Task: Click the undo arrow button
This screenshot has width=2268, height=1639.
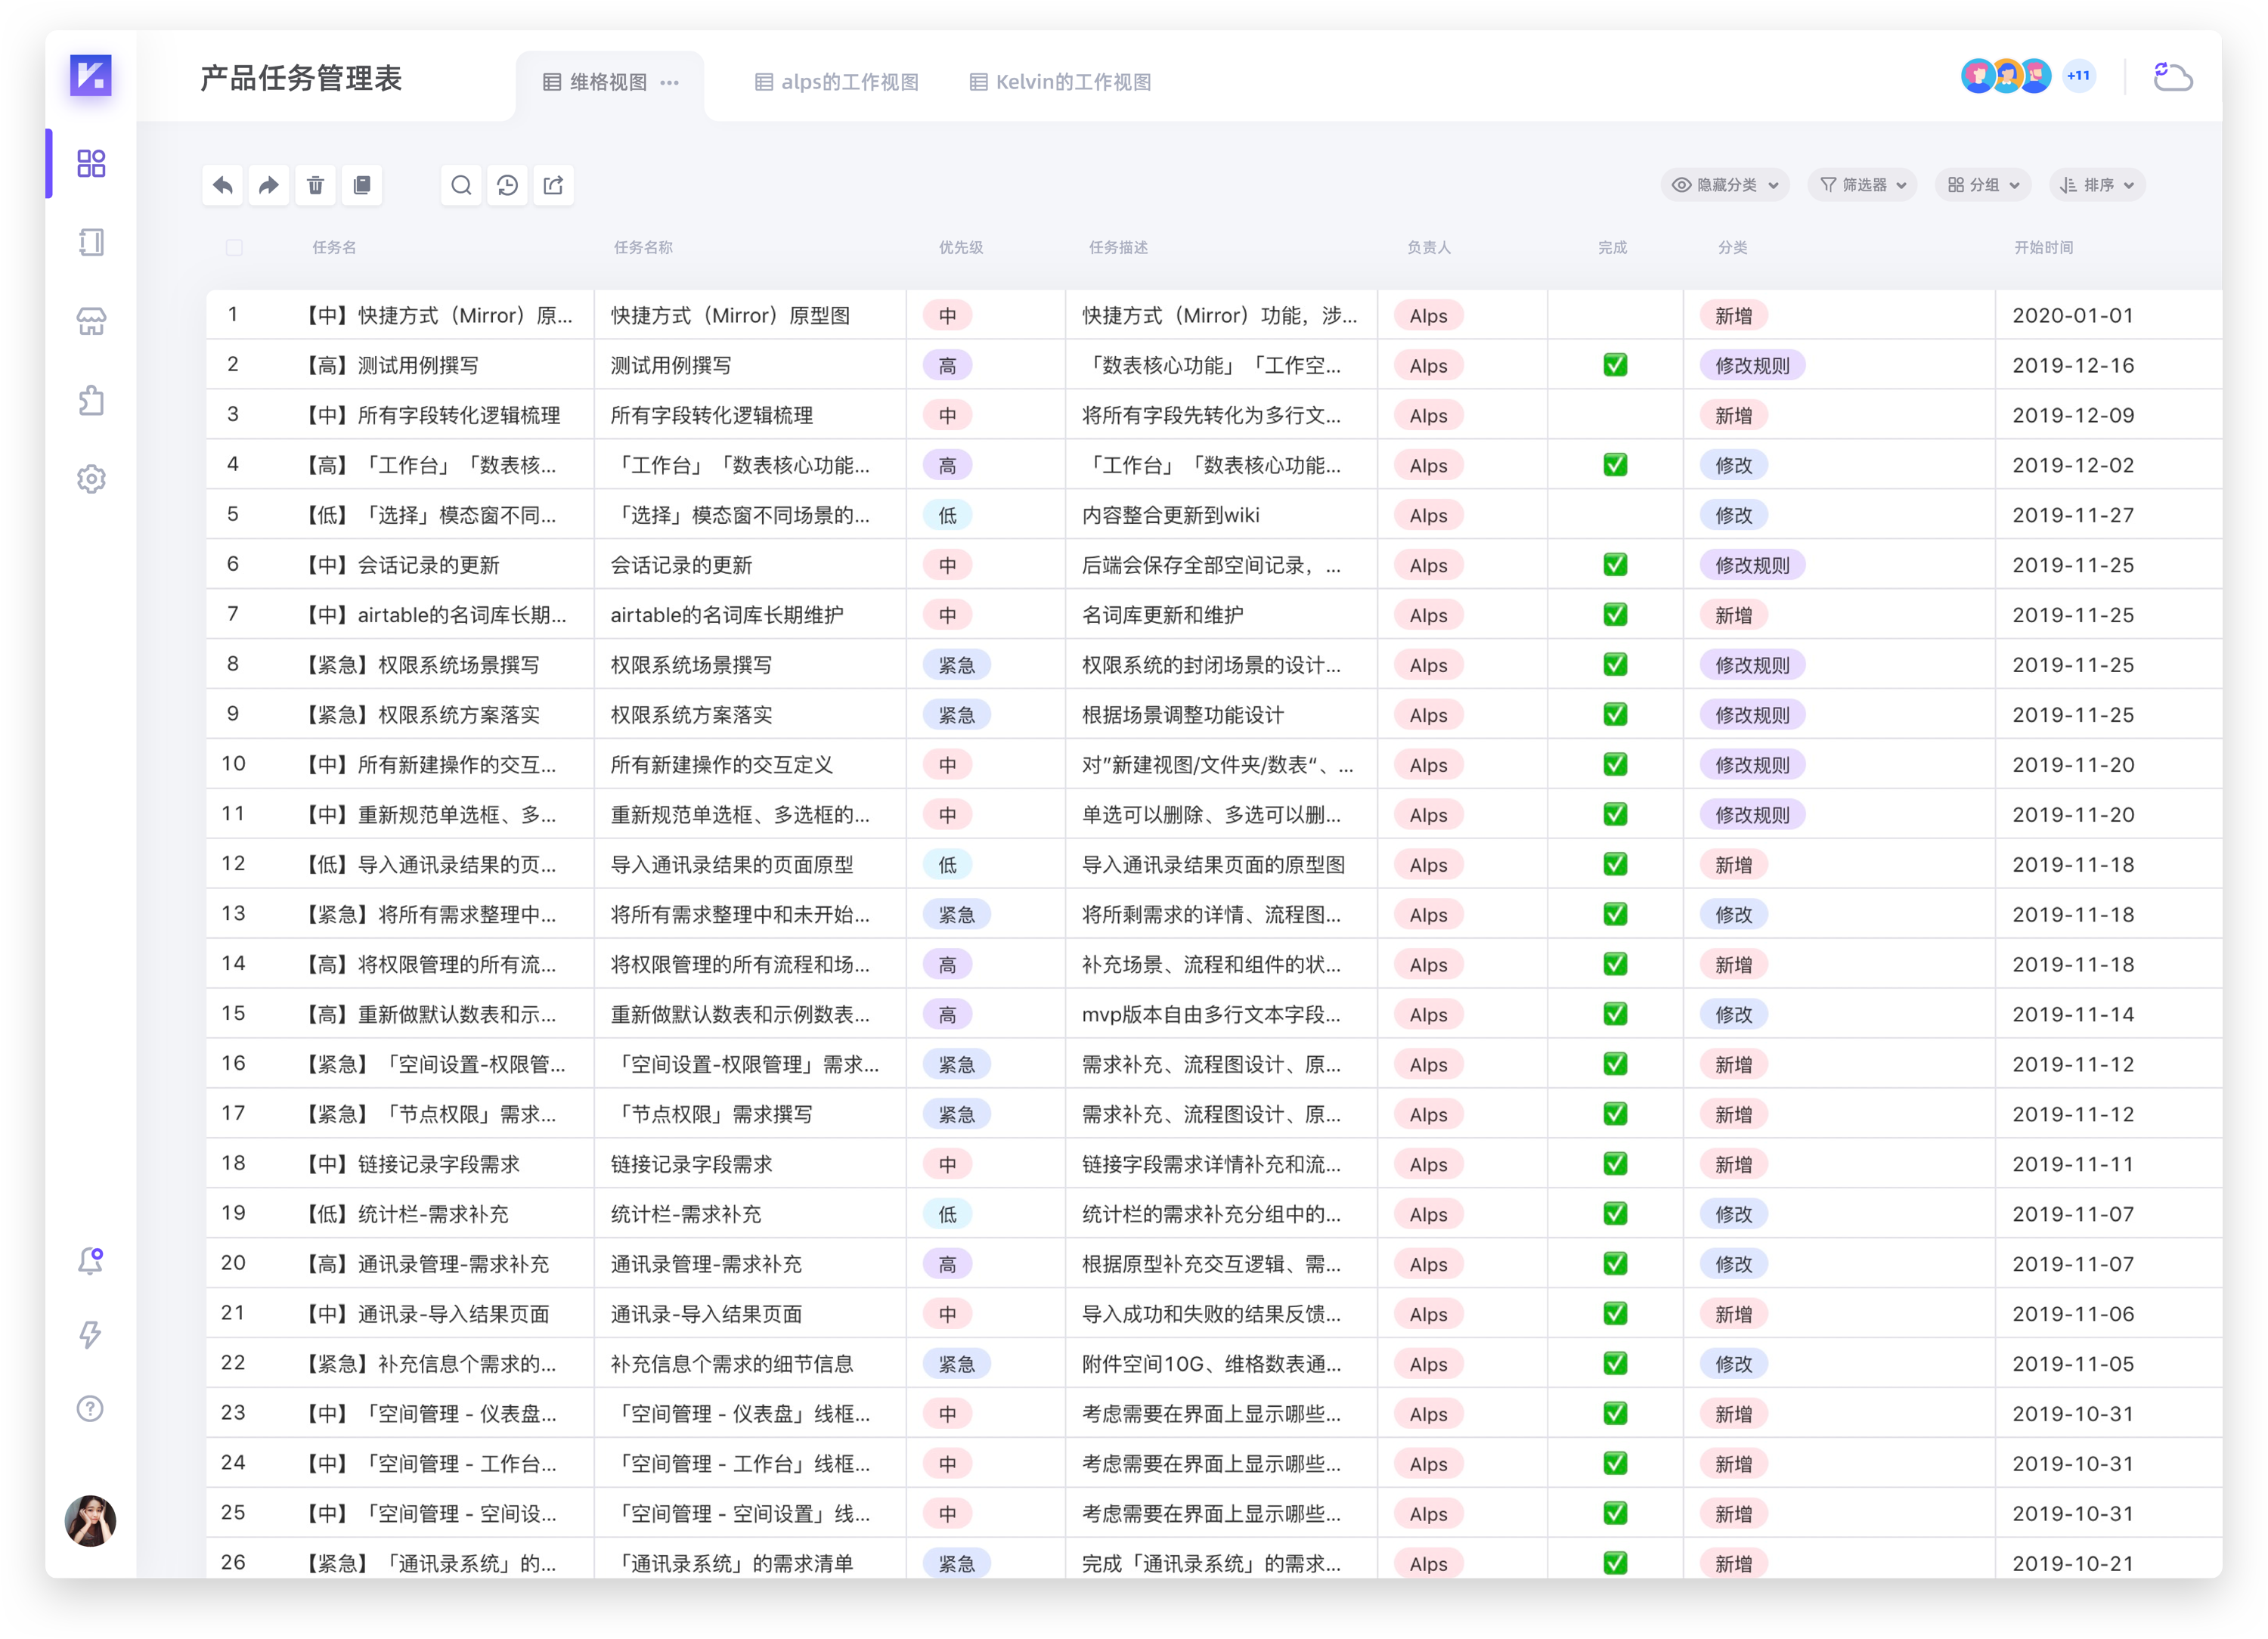Action: 223,185
